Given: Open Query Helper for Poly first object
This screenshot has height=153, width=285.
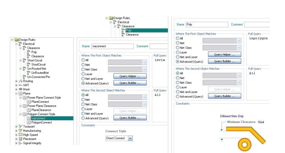Looking at the screenshot, I should coord(224,54).
